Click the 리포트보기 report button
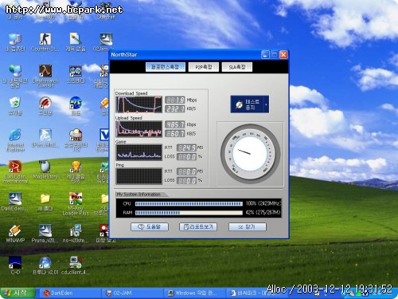 (198, 226)
